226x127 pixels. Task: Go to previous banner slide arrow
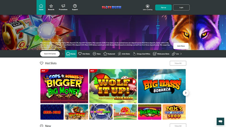click(x=40, y=32)
